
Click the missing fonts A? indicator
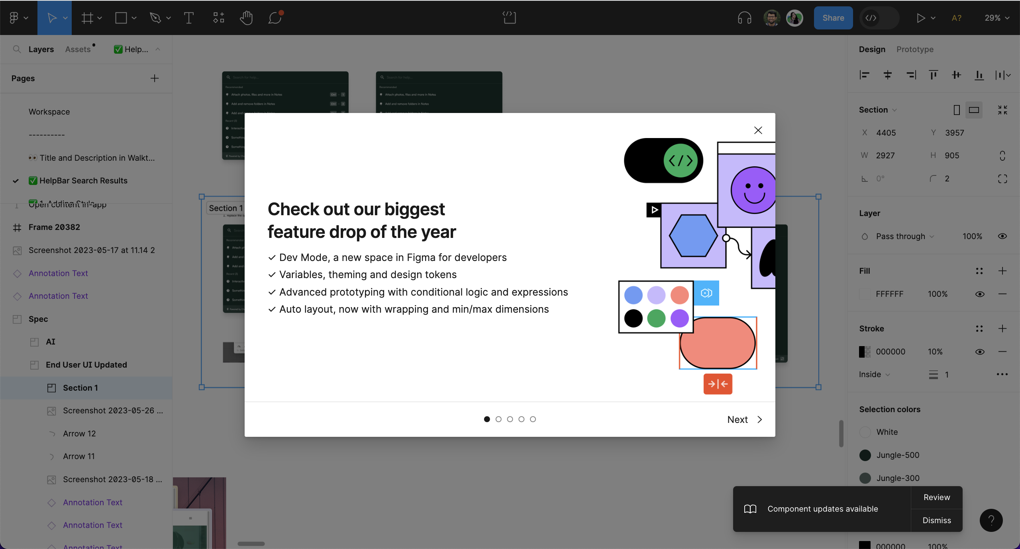pyautogui.click(x=956, y=18)
